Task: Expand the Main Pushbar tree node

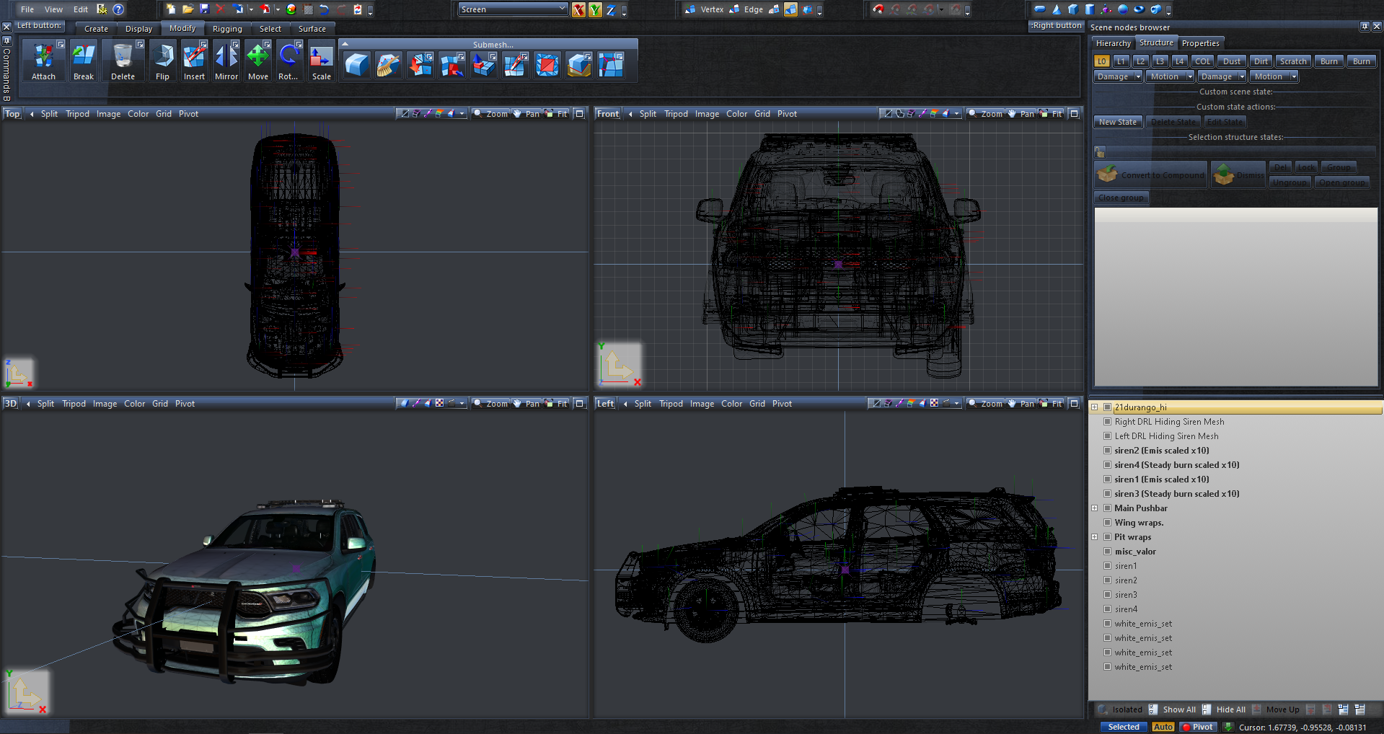Action: click(1095, 508)
